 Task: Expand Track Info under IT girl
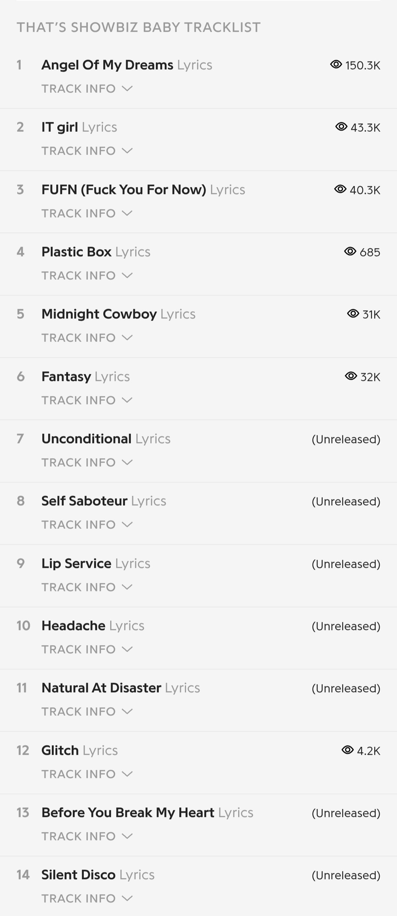[87, 151]
